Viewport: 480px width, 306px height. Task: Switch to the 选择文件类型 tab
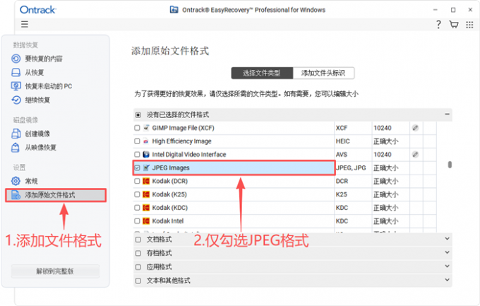coord(262,73)
